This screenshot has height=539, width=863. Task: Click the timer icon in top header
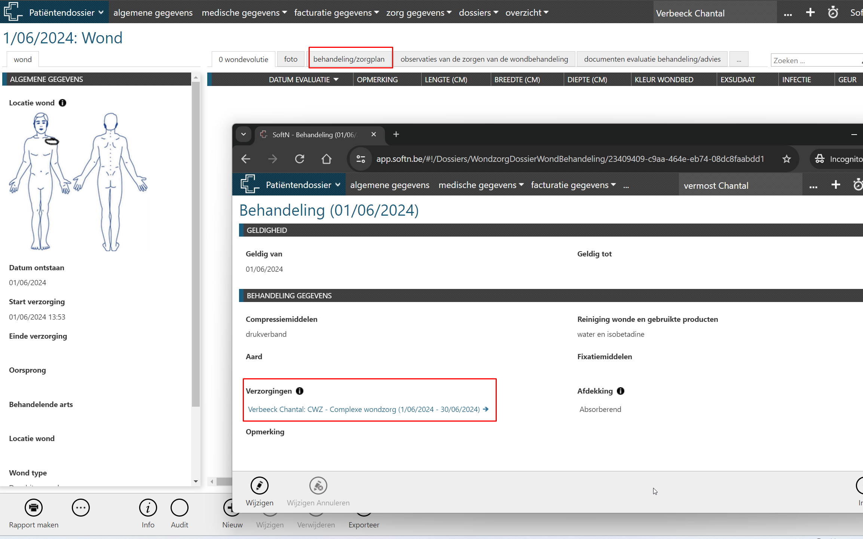pos(833,13)
